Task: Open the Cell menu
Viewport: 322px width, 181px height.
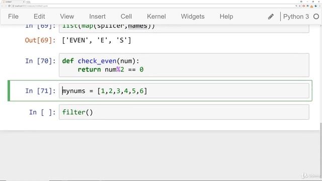Action: click(126, 17)
